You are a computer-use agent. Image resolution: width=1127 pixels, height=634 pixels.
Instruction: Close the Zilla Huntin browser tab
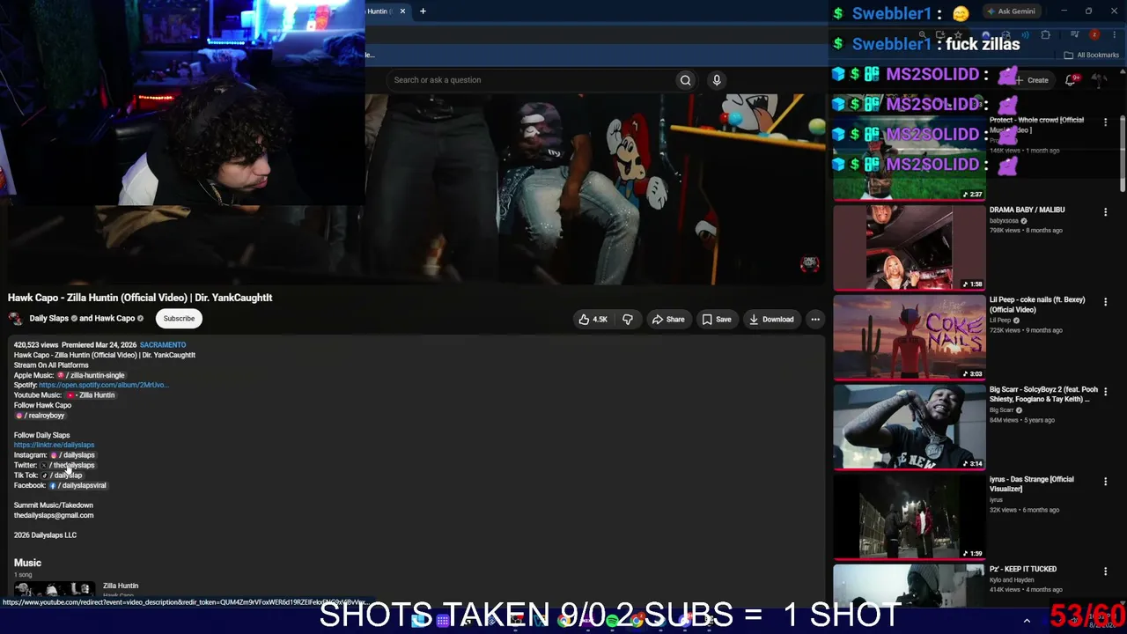click(402, 11)
